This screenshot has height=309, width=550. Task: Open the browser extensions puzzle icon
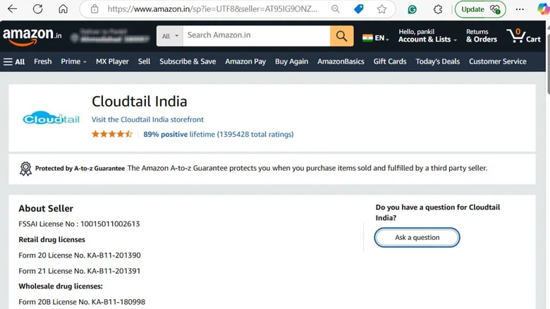click(x=438, y=9)
